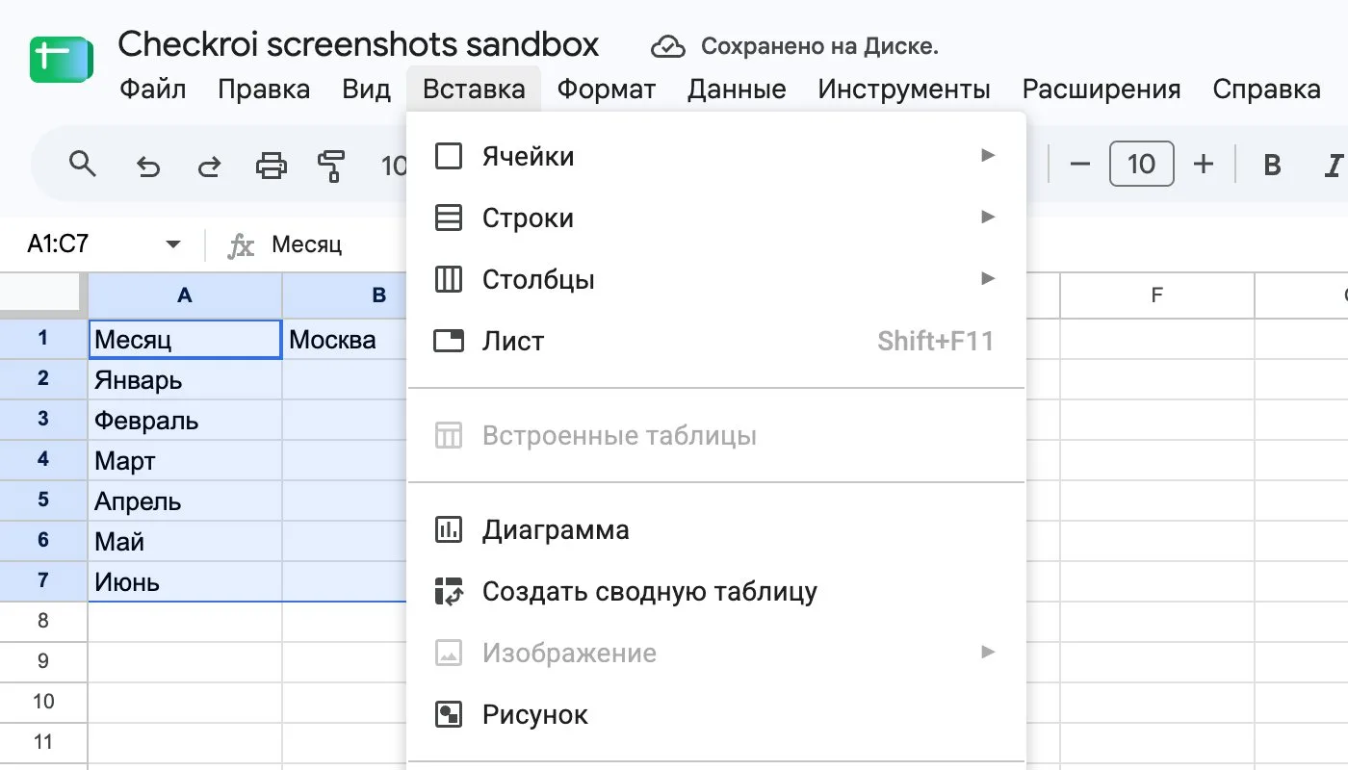Select cell containing Москва
The image size is (1348, 770).
pos(345,339)
